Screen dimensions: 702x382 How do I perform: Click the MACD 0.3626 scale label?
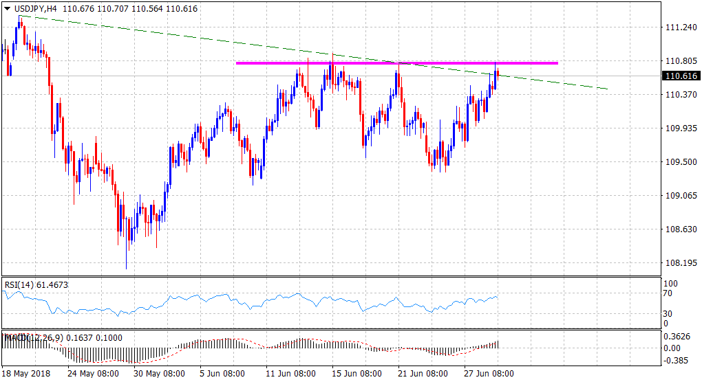pos(675,337)
